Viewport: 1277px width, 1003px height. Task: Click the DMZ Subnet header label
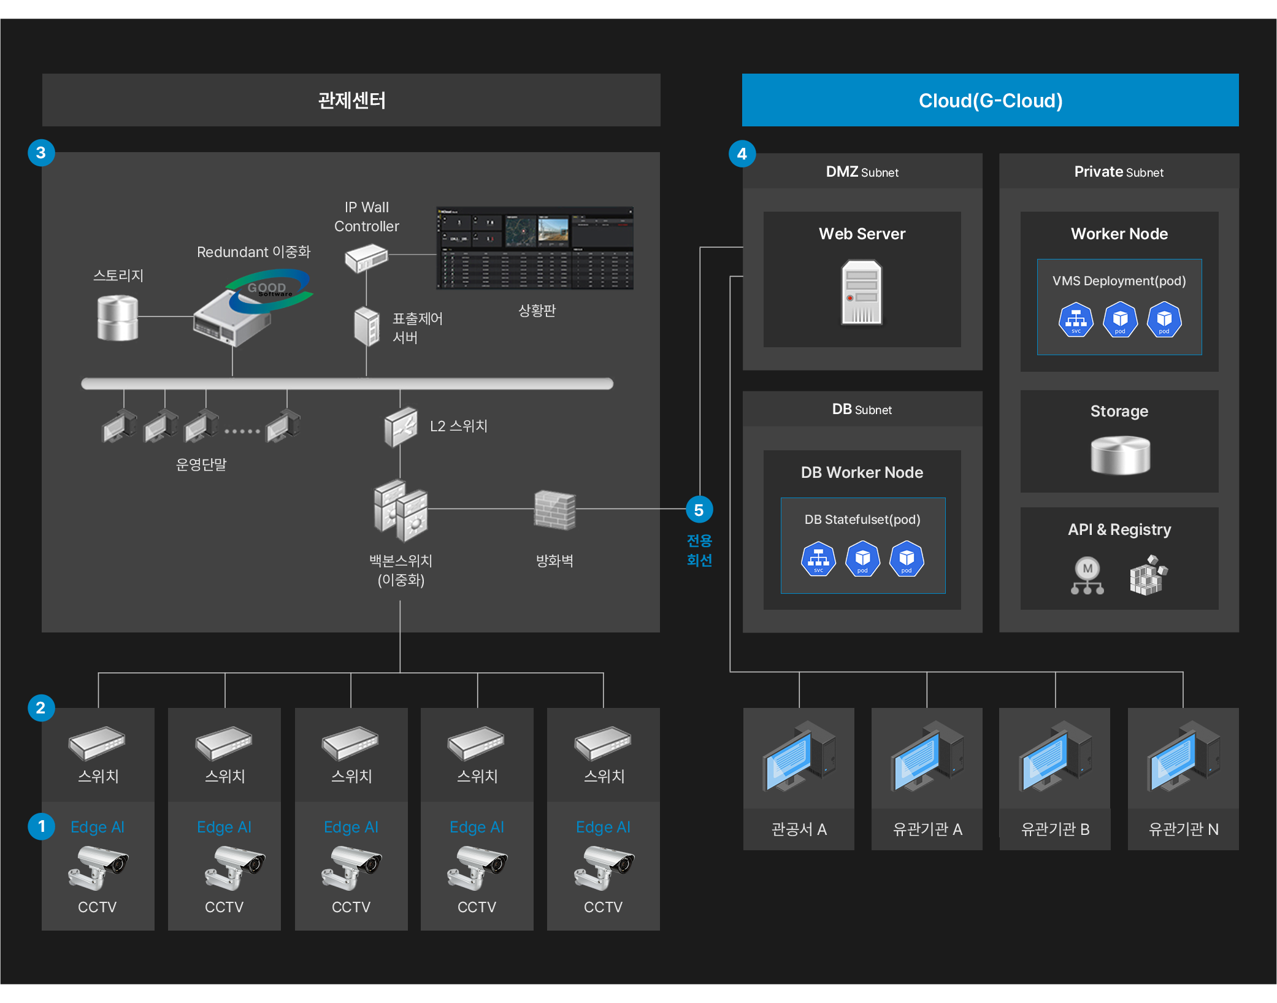862,172
